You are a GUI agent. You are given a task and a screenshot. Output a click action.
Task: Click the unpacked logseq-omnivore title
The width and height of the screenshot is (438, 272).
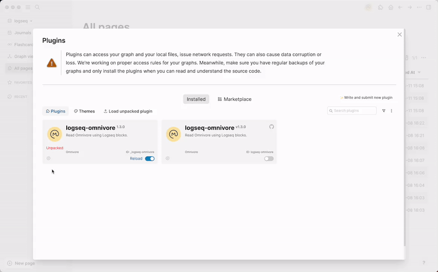(90, 128)
